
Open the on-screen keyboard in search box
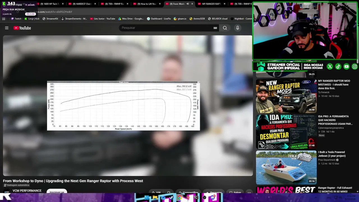click(x=215, y=28)
